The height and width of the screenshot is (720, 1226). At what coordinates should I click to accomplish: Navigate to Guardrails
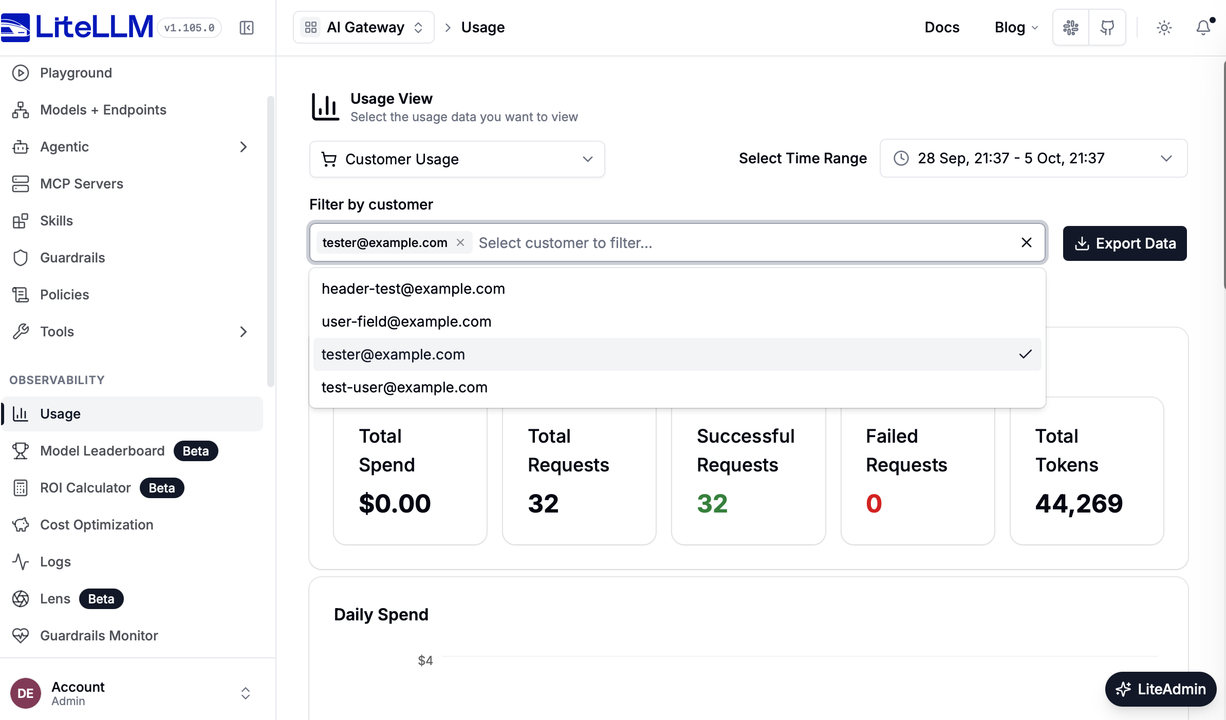133,258
